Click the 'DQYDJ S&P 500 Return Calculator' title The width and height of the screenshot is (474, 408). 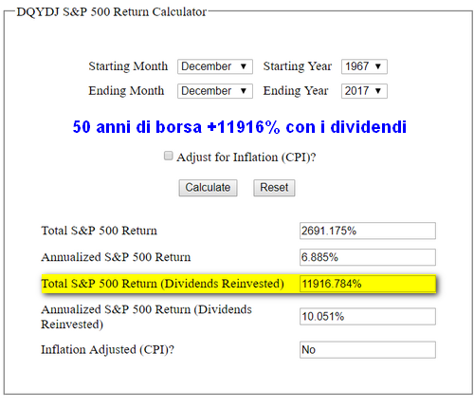pos(111,12)
